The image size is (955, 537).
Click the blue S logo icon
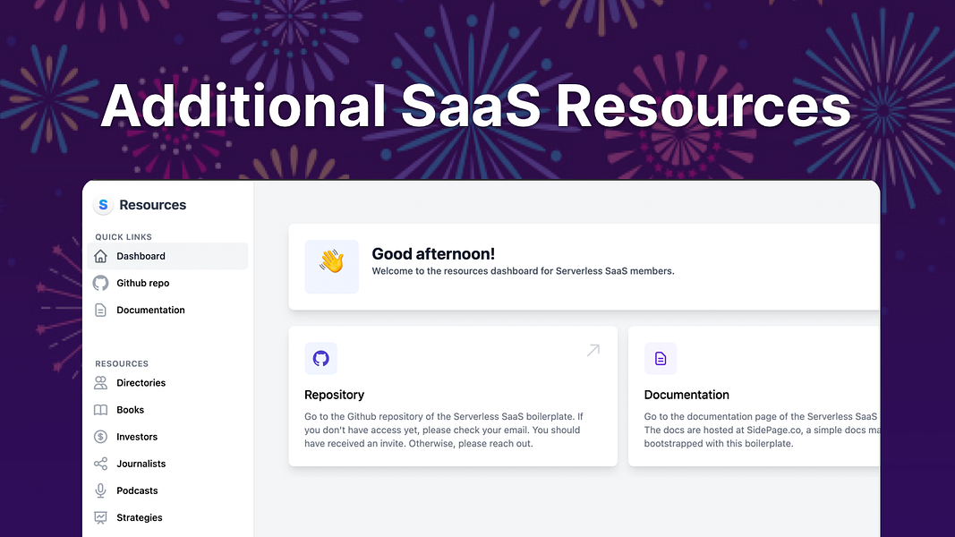103,205
